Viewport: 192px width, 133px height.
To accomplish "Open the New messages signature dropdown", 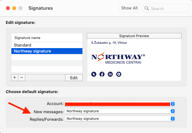I will (120, 111).
